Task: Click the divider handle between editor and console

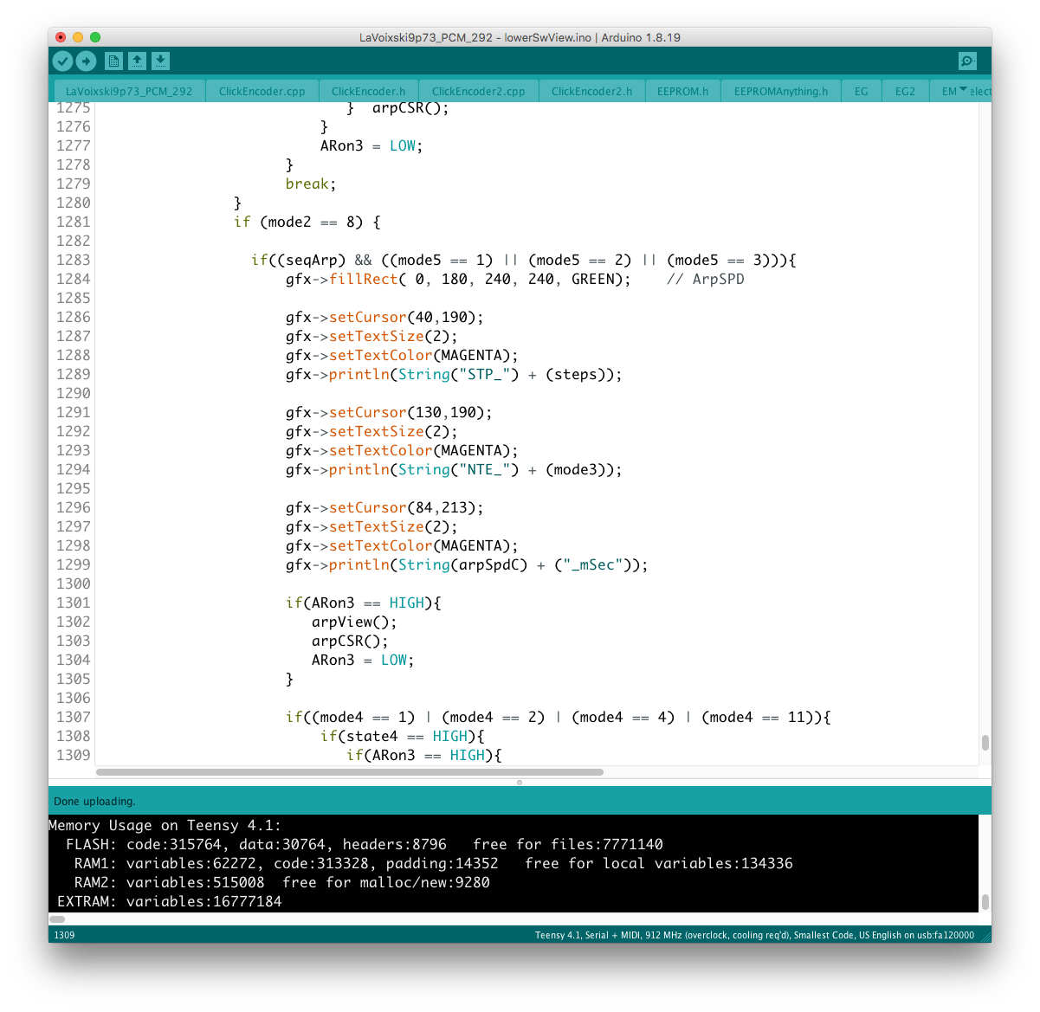Action: [520, 782]
